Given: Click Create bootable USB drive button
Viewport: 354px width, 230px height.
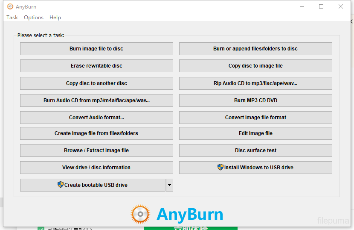Looking at the screenshot, I should click(93, 185).
